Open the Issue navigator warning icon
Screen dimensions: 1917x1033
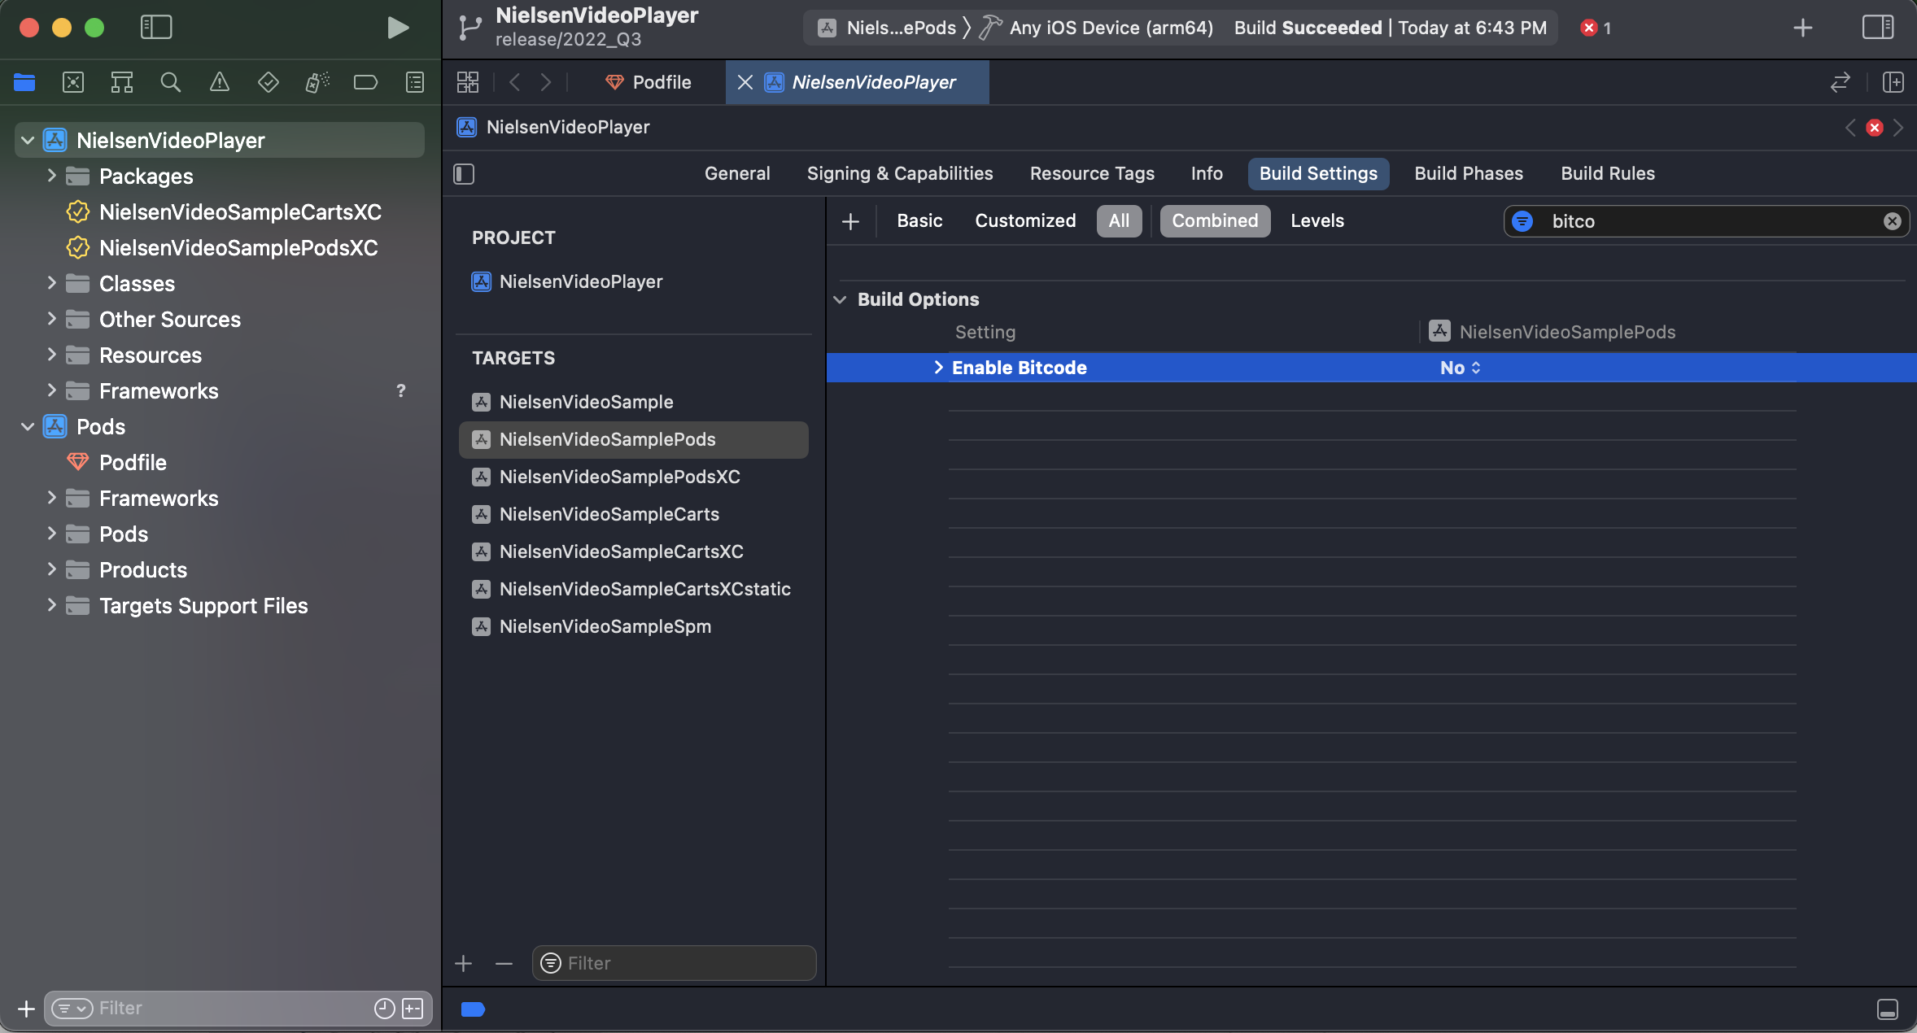[x=219, y=82]
